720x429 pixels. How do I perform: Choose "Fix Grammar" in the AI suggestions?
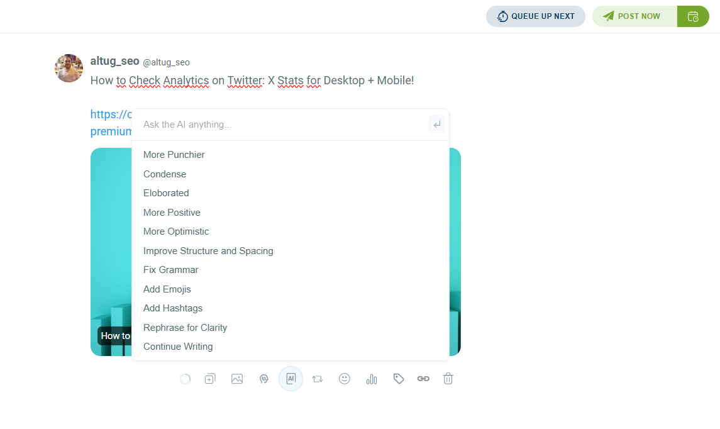tap(170, 269)
